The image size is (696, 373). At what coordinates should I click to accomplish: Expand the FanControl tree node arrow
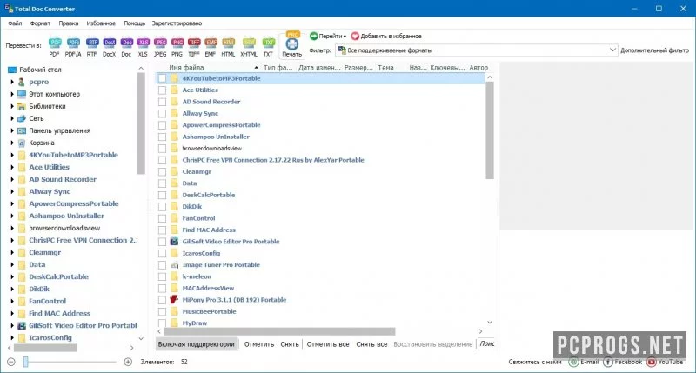pyautogui.click(x=12, y=301)
